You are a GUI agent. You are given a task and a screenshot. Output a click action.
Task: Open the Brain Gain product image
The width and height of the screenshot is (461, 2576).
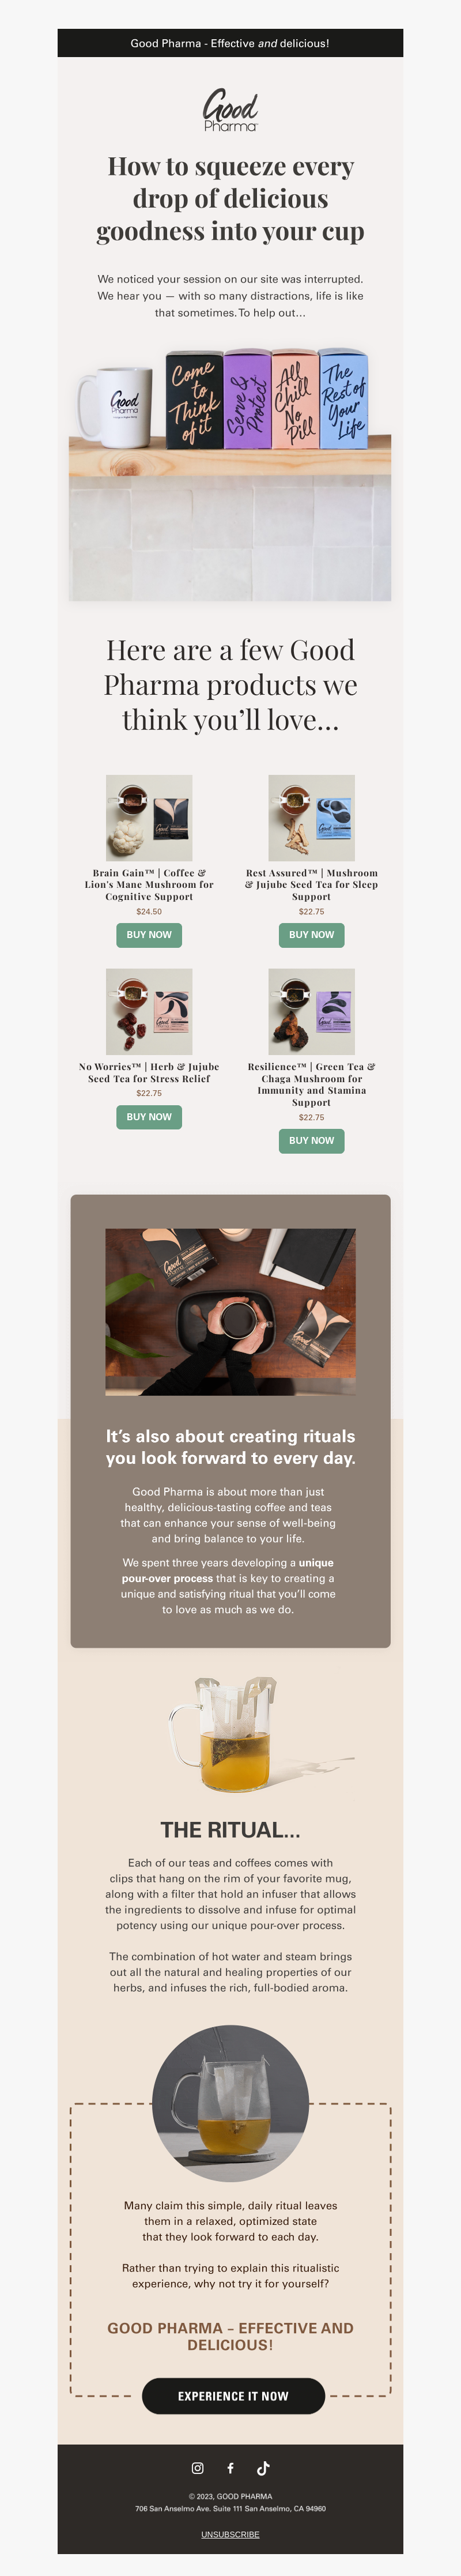[x=149, y=817]
